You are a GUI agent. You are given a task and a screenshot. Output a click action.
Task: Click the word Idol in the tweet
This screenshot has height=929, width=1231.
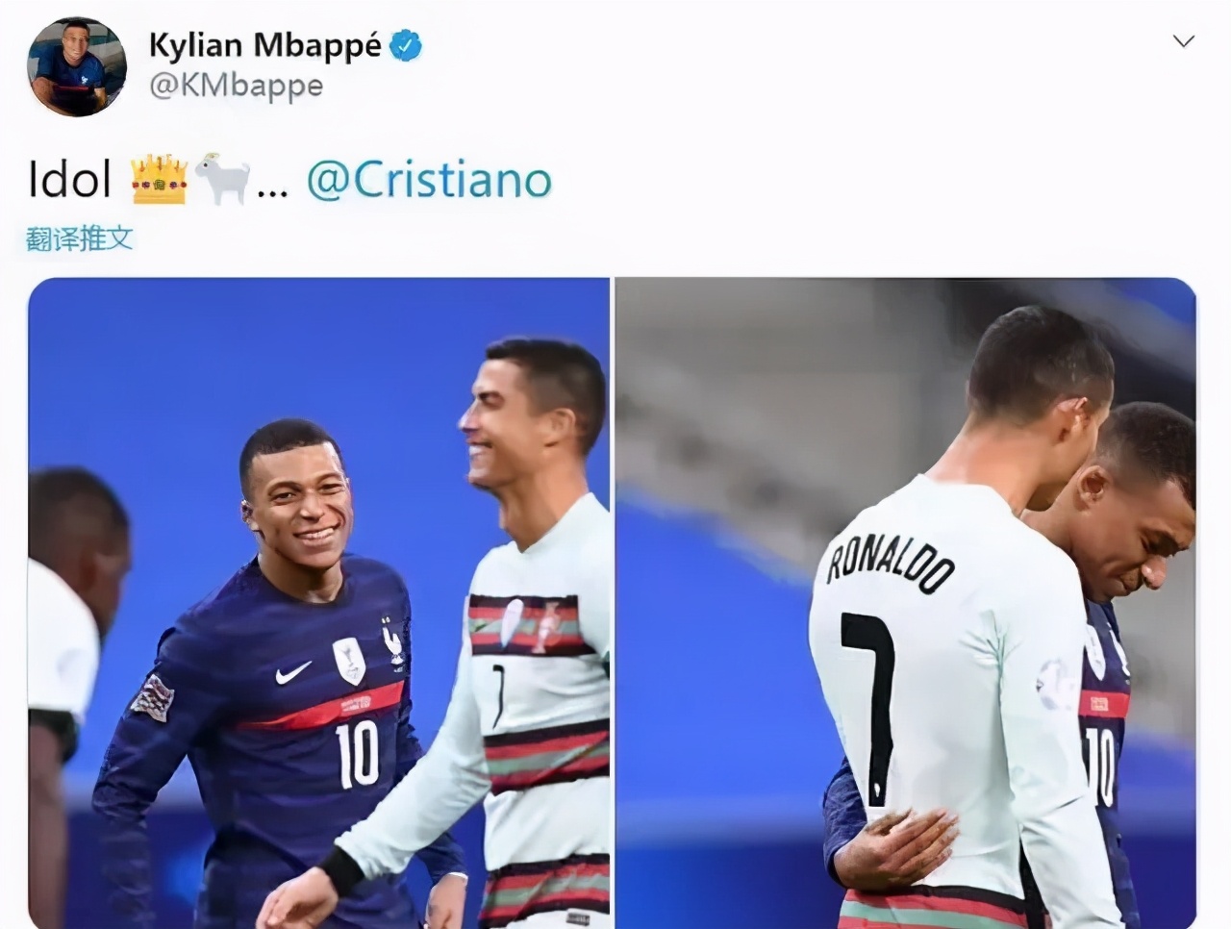click(70, 180)
